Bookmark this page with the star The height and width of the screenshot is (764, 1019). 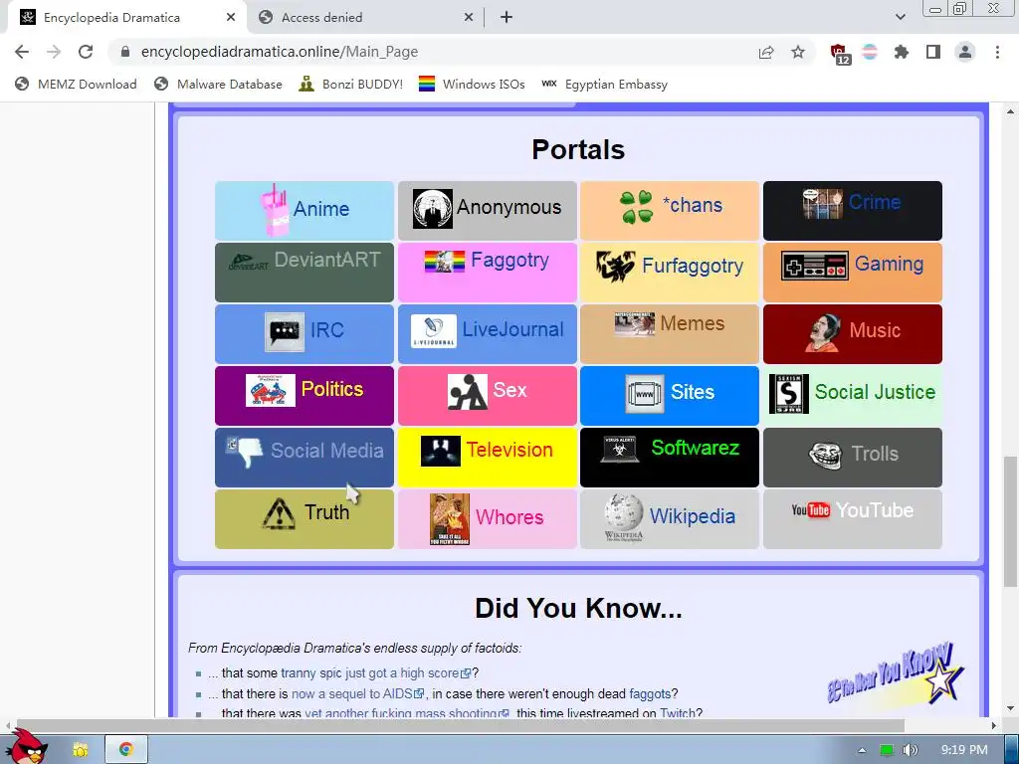(798, 52)
